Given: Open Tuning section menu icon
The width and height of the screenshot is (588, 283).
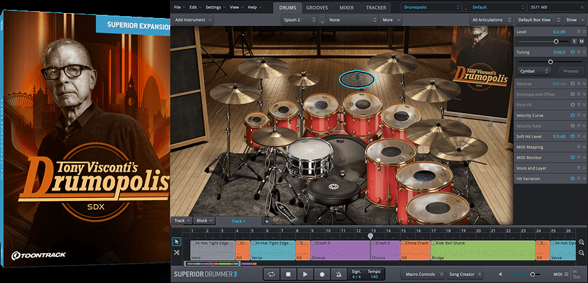Looking at the screenshot, I should (579, 52).
